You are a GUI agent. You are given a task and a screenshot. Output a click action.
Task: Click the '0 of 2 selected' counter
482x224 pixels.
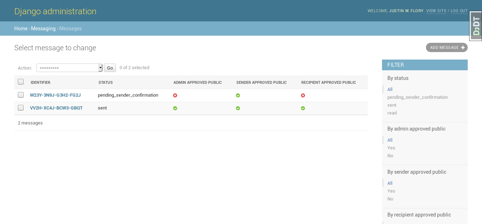(x=134, y=68)
